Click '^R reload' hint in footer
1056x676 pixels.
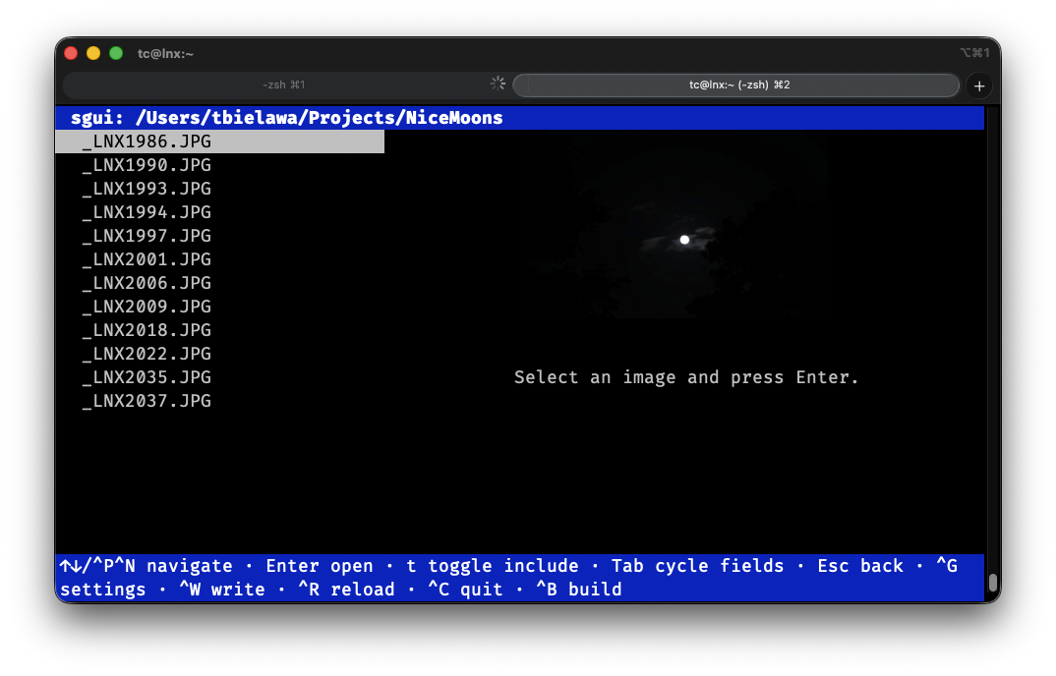[x=346, y=590]
